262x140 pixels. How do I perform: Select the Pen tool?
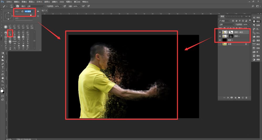[3, 64]
